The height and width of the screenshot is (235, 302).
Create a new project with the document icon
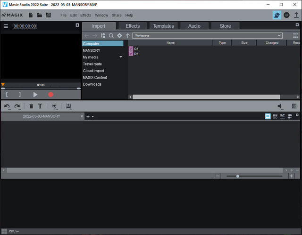[x=31, y=15]
